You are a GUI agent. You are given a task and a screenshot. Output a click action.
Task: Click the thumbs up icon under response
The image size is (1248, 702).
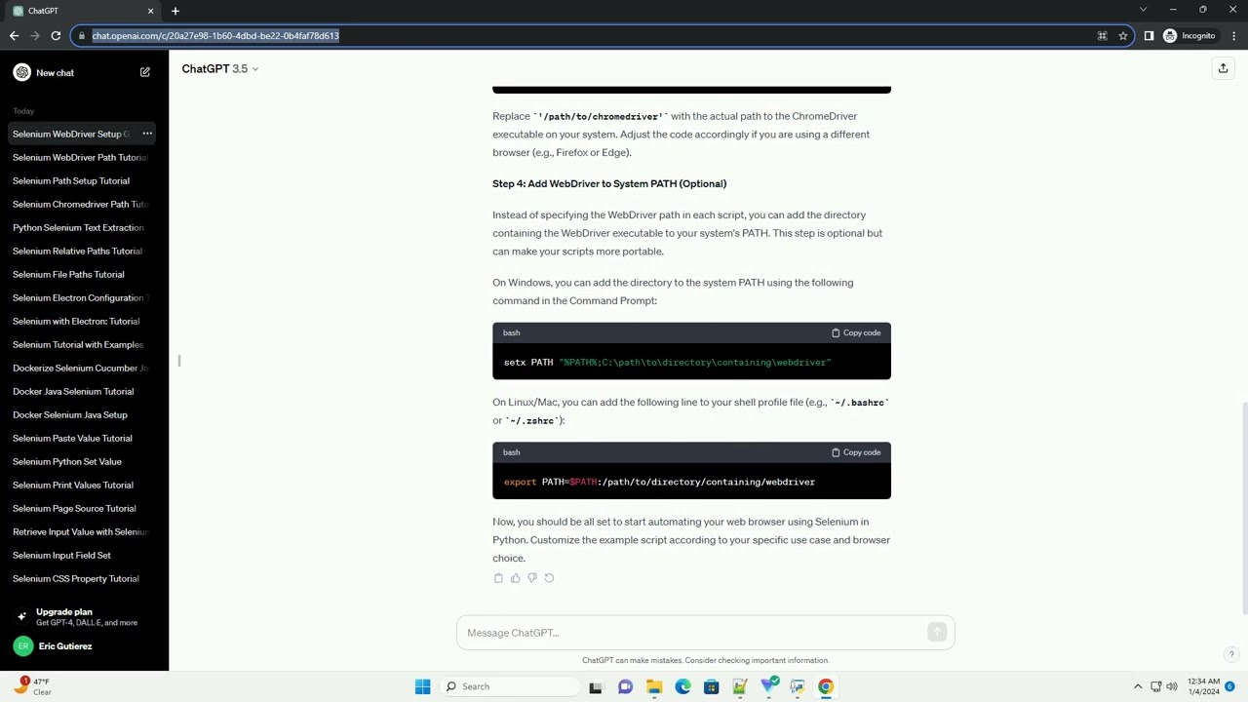(x=515, y=578)
